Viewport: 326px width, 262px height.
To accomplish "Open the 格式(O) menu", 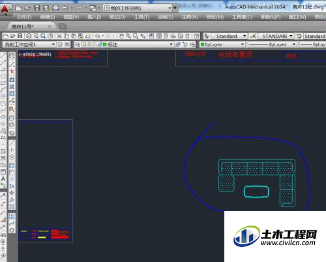I will pyautogui.click(x=117, y=17).
